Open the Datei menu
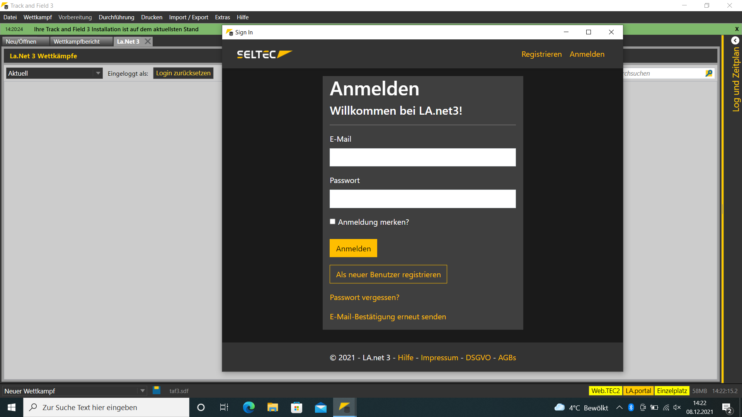Image resolution: width=742 pixels, height=417 pixels. pyautogui.click(x=10, y=17)
